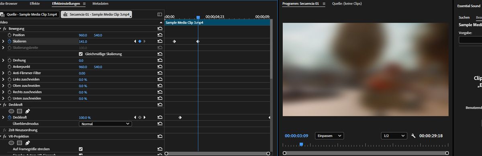Expand Anti-Flimmer-Filter parameter
This screenshot has width=482, height=156.
(3, 73)
